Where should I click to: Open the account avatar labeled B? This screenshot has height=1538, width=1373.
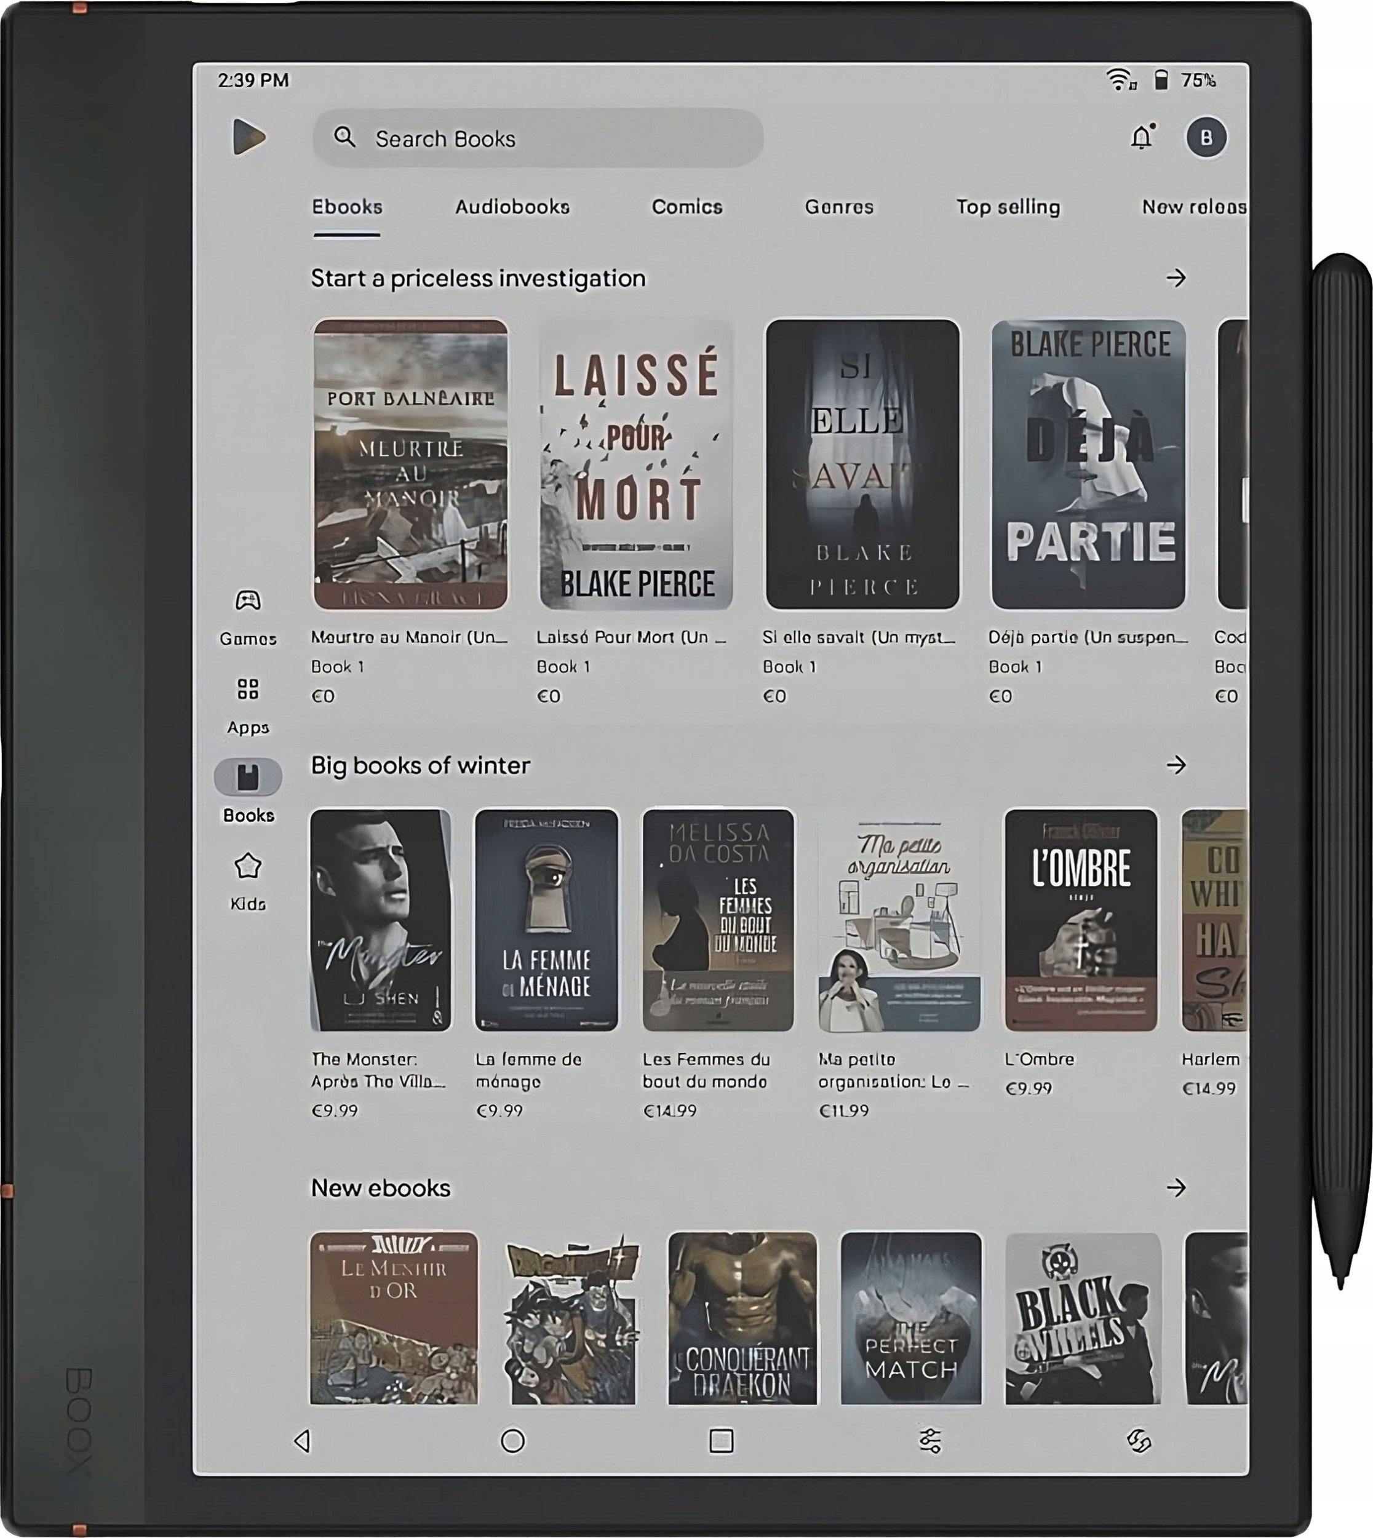pos(1206,137)
